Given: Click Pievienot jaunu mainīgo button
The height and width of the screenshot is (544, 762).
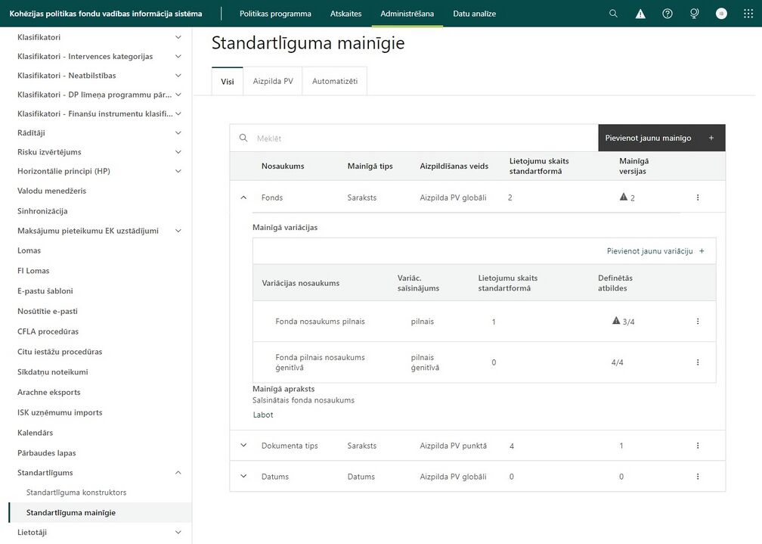Looking at the screenshot, I should [x=661, y=138].
